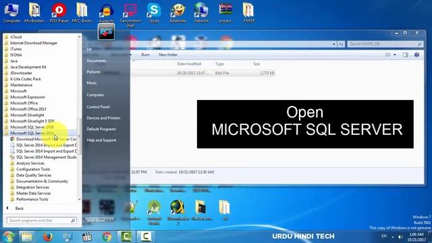Open Balabolka desktop shortcut
The image size is (432, 243).
[x=178, y=13]
